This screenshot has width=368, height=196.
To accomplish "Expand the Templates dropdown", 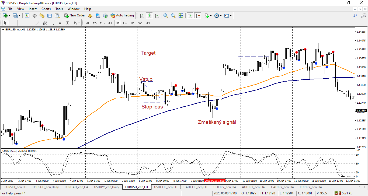I will (231, 16).
